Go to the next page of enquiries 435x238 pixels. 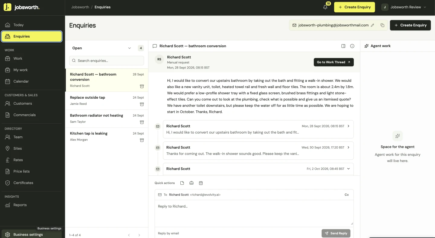pyautogui.click(x=139, y=235)
